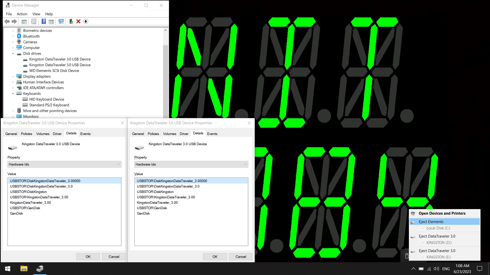The image size is (490, 275).
Task: Open the Help menu
Action: (x=49, y=14)
